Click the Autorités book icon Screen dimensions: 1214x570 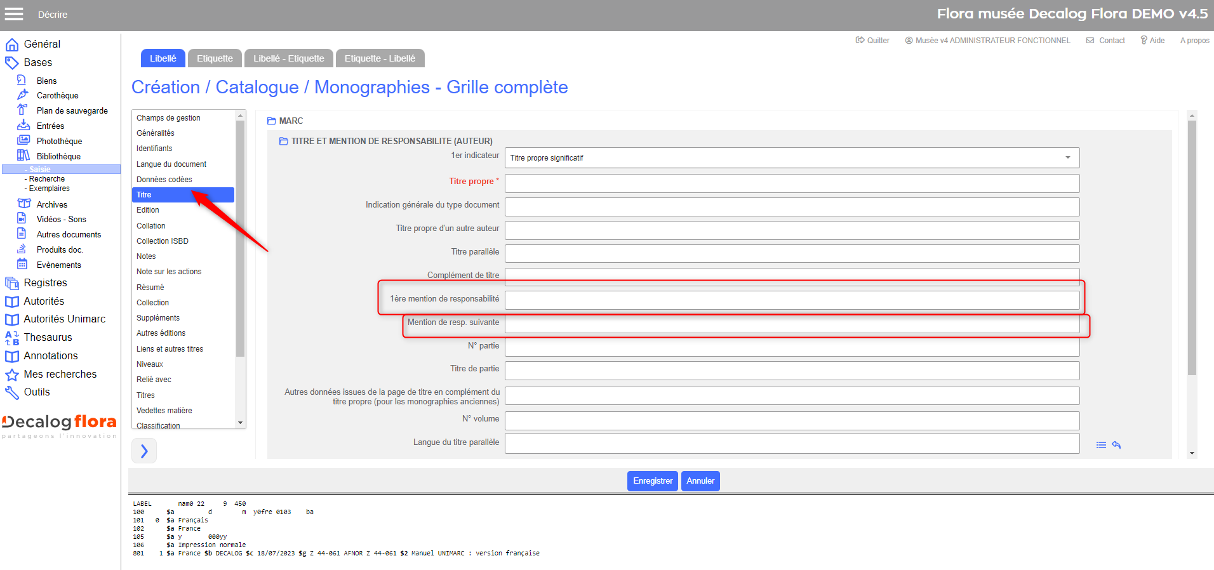11,302
